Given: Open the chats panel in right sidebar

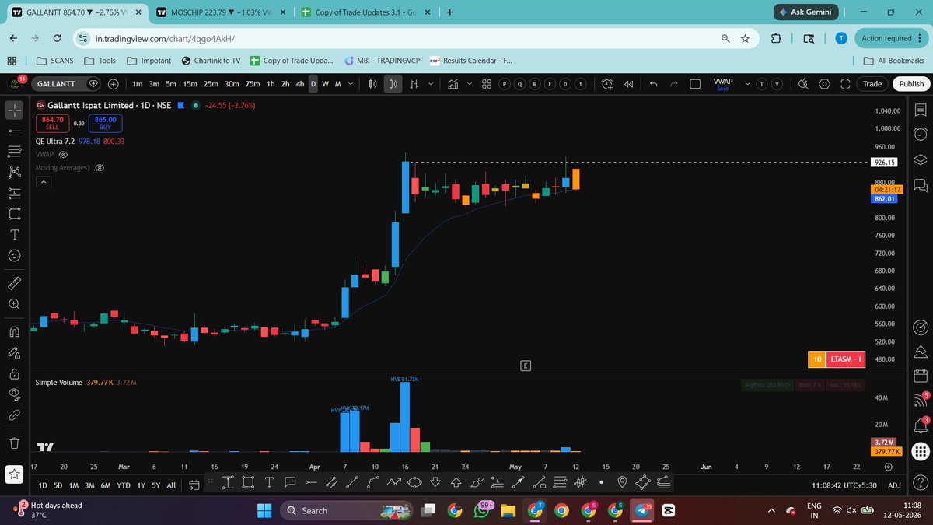Looking at the screenshot, I should (921, 185).
